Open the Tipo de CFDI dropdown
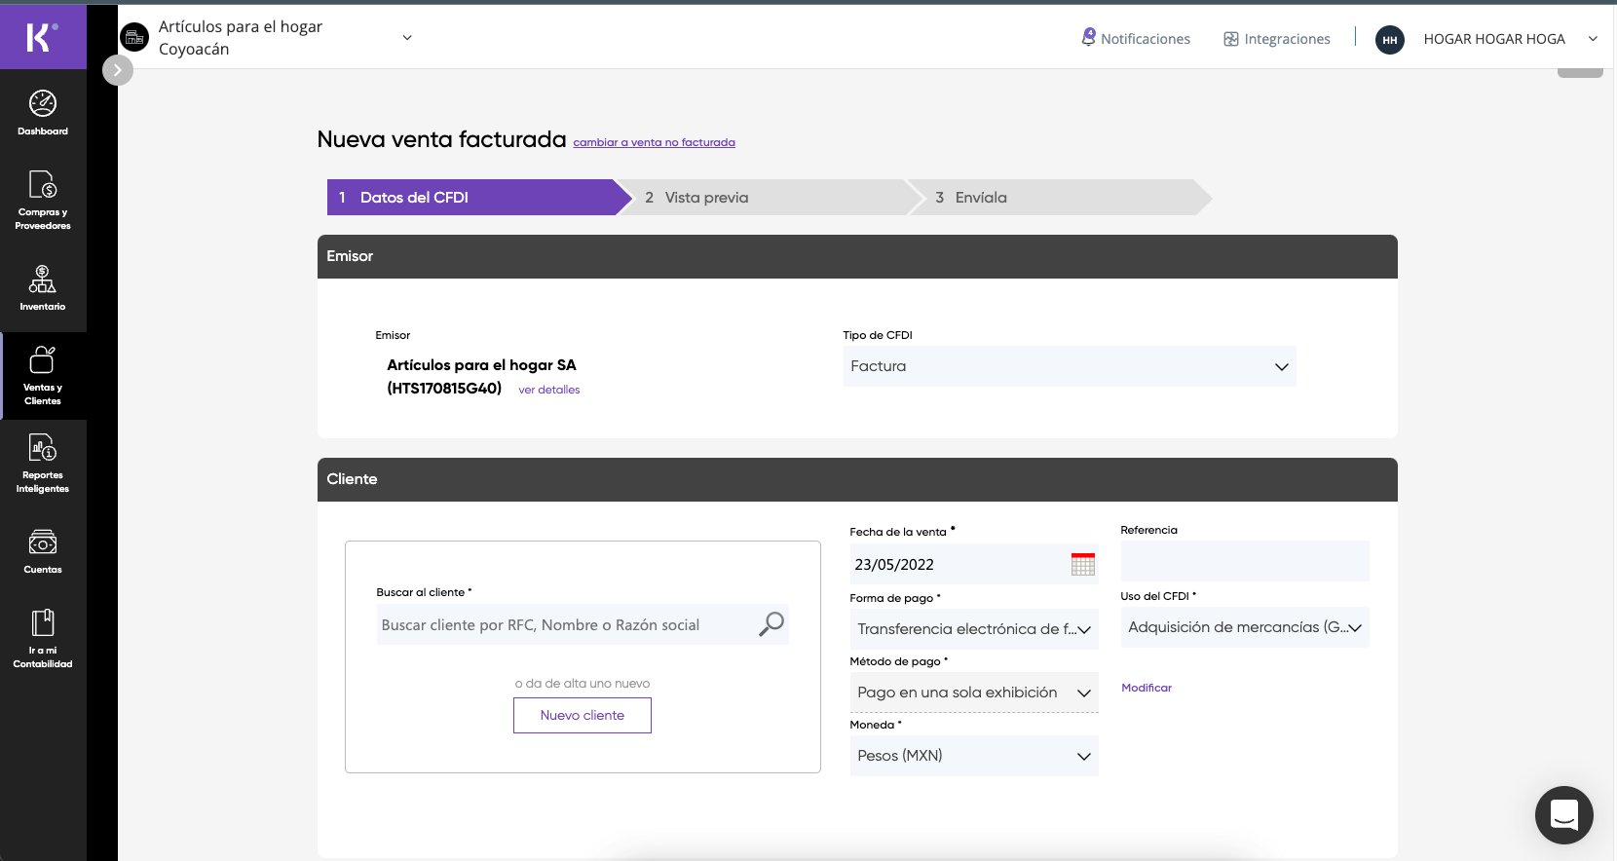The height and width of the screenshot is (861, 1617). pos(1069,367)
